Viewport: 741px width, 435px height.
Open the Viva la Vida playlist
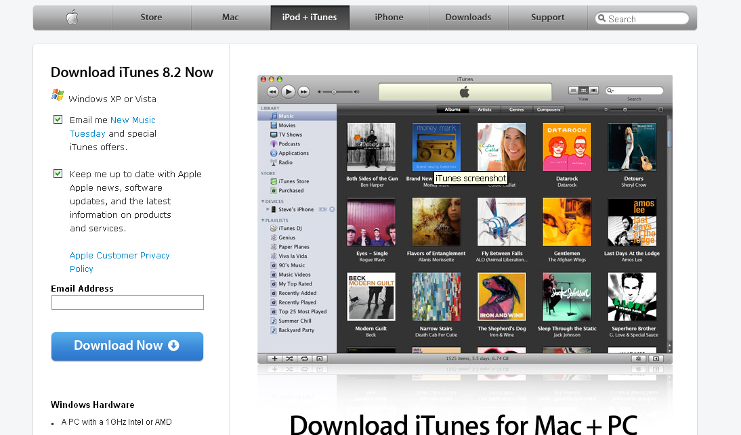297,256
